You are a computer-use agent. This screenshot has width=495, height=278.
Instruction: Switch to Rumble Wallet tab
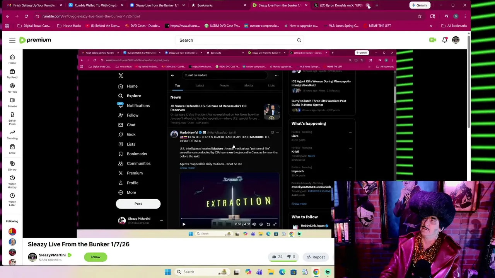[96, 5]
